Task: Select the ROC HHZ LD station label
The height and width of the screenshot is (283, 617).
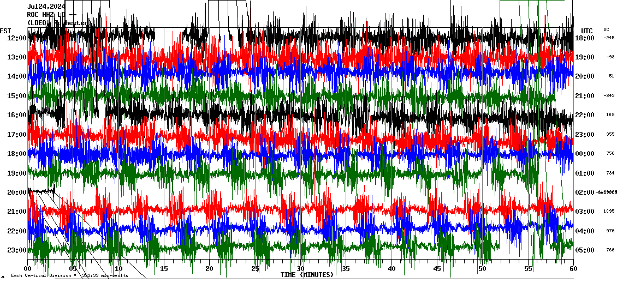Action: click(47, 14)
